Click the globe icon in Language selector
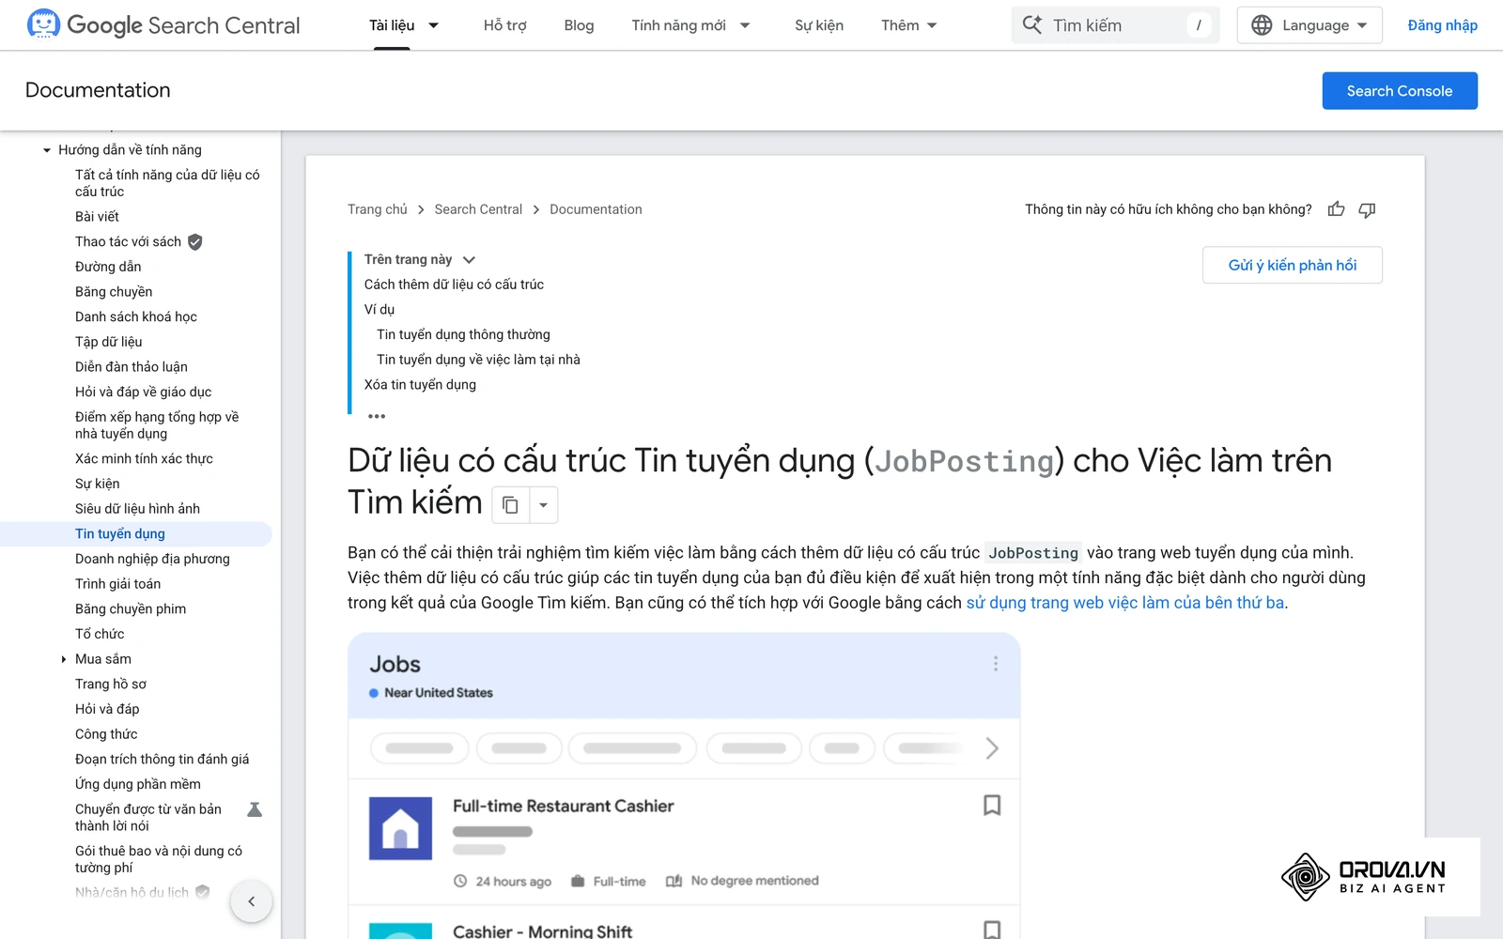1503x939 pixels. tap(1262, 25)
